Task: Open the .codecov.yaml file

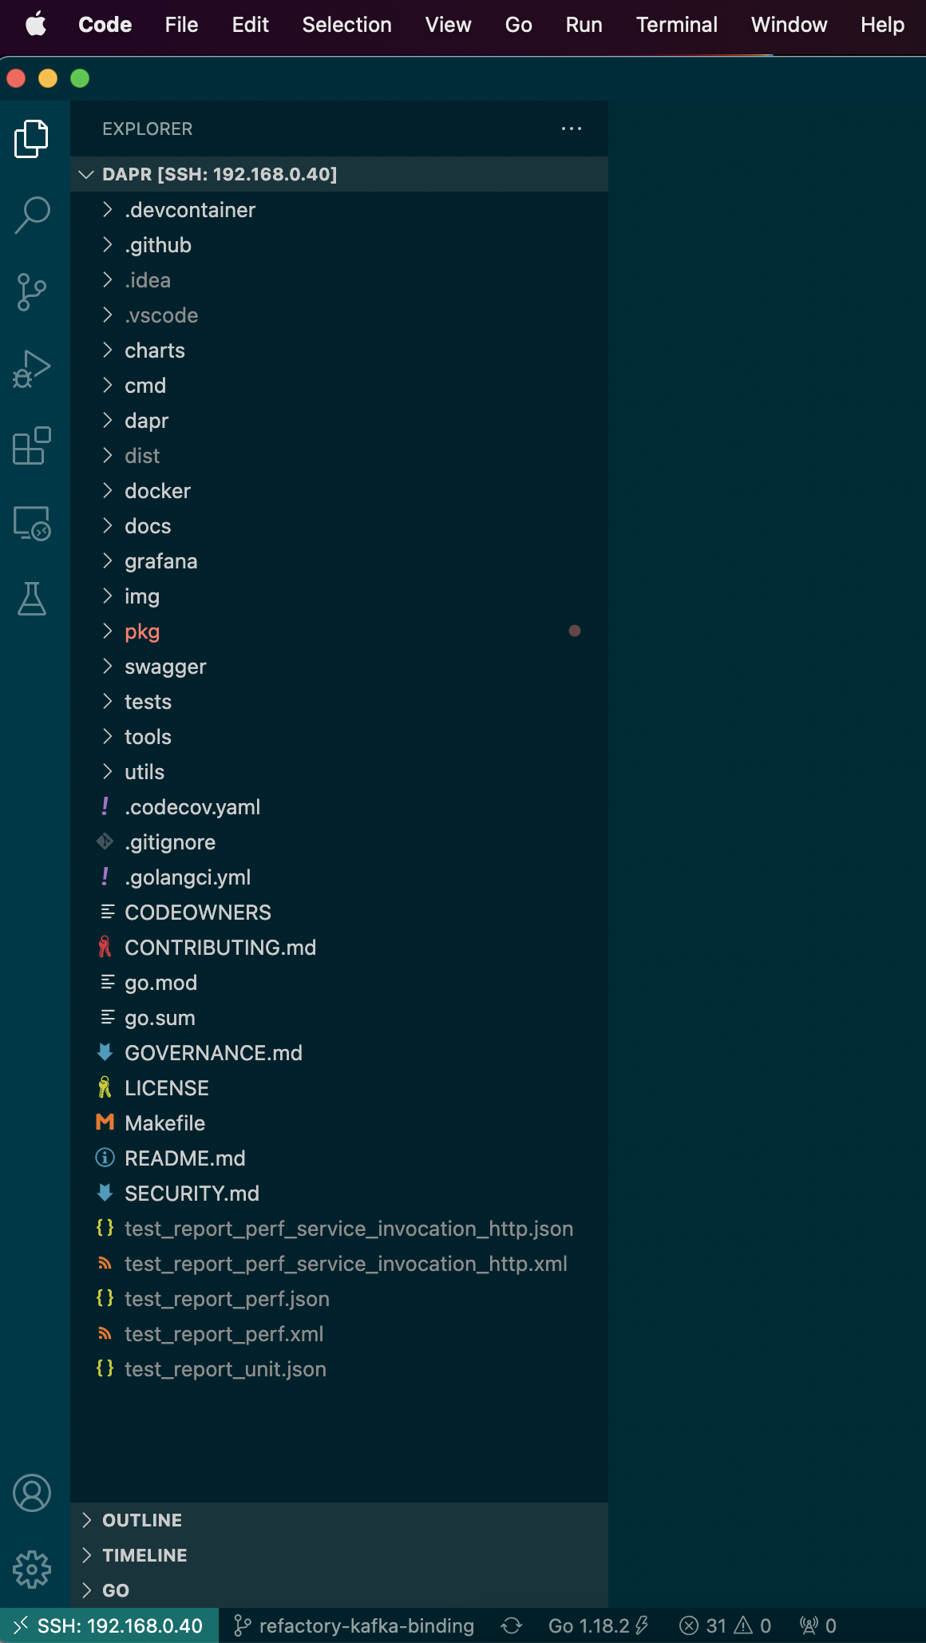Action: coord(339,807)
